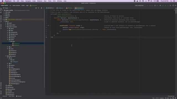Click the VCS commit checkmark icon
Screen dimensions: 177x99
pos(165,5)
